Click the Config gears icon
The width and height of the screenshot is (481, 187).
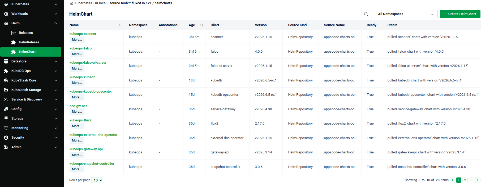click(6, 109)
